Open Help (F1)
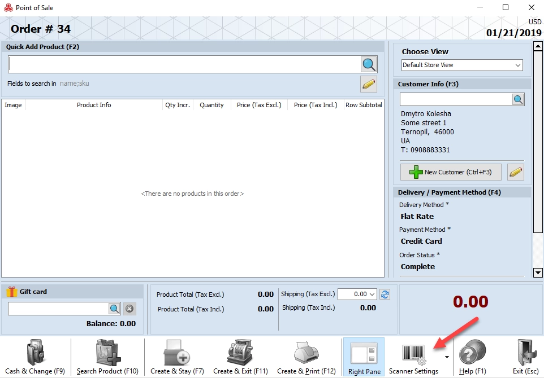Image resolution: width=544 pixels, height=378 pixels. [472, 357]
